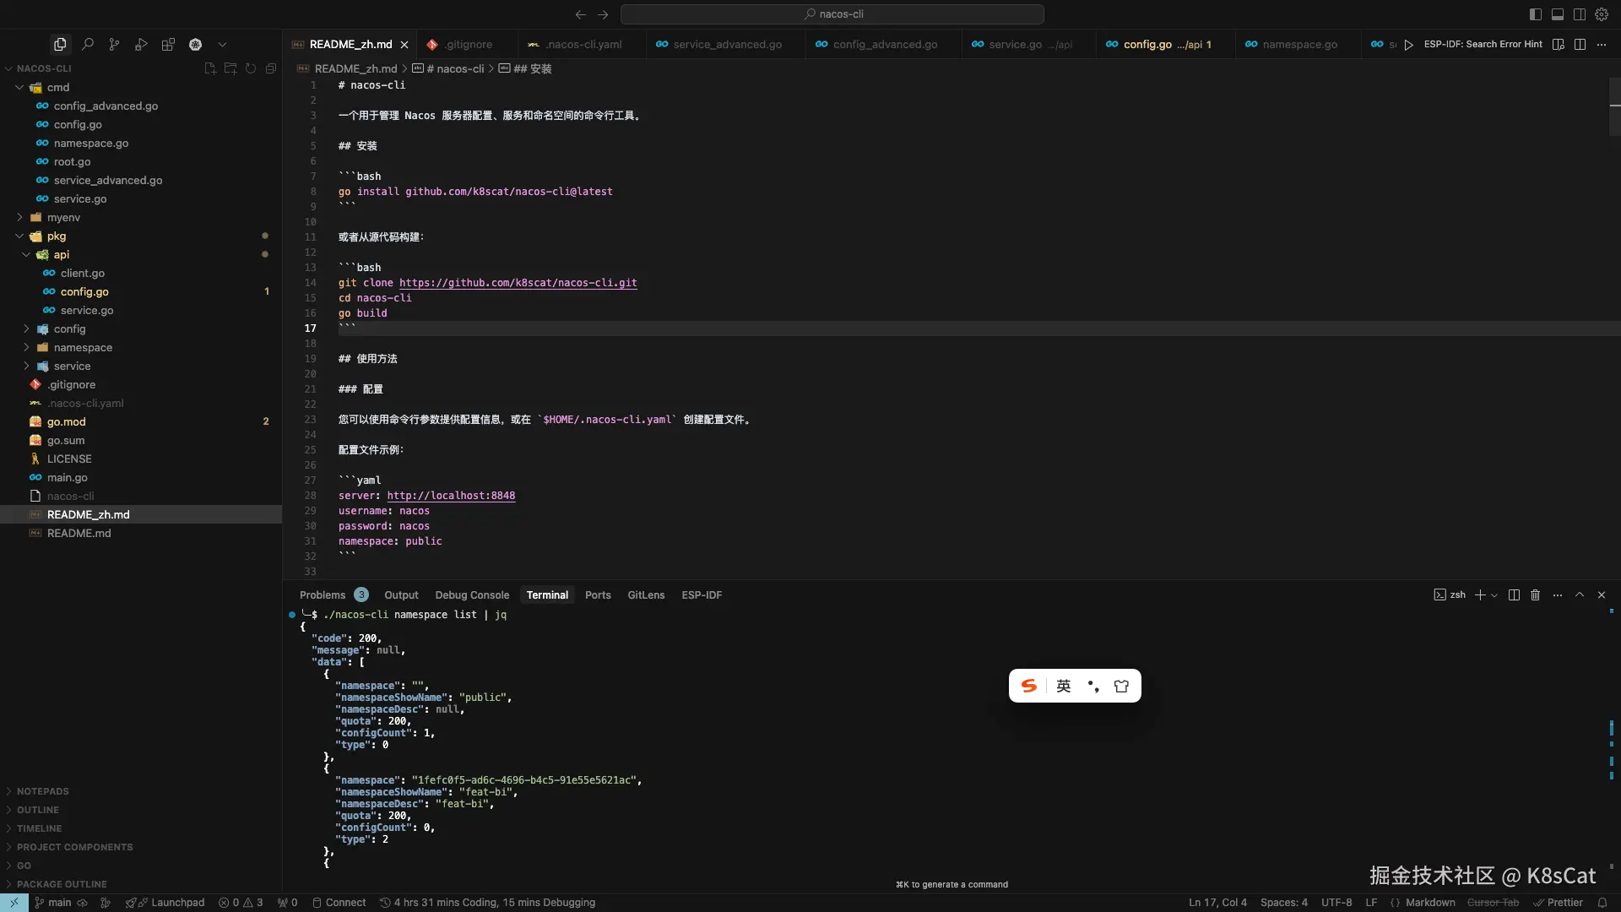This screenshot has width=1621, height=912.
Task: Click Collapse Folders icon in Explorer
Action: click(270, 68)
